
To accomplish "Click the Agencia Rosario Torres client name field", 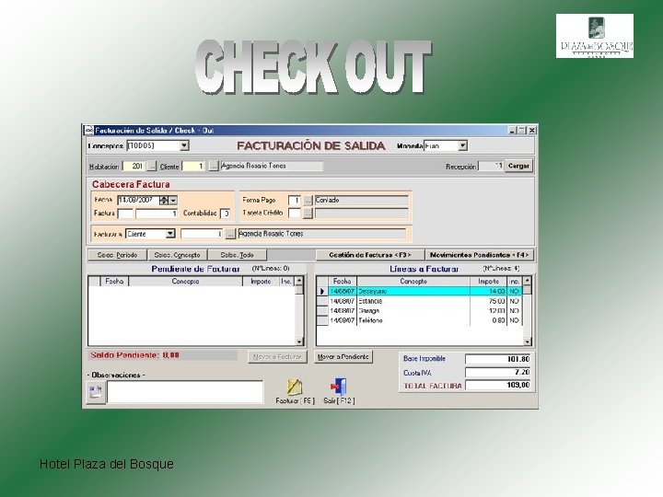I will pos(272,166).
